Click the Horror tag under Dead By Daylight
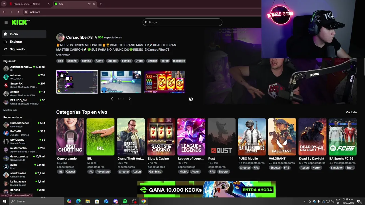Screen dimensions: 365x205 pos(317,168)
